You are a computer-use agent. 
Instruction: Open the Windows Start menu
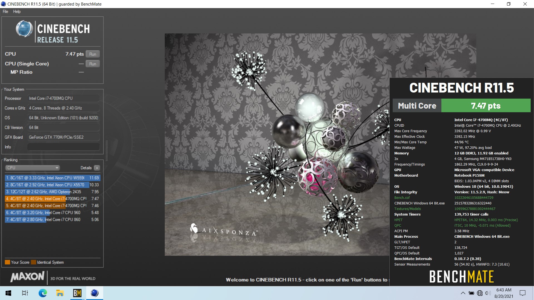(8, 293)
